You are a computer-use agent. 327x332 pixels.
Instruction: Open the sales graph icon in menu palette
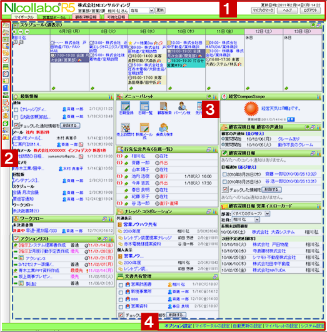126,128
